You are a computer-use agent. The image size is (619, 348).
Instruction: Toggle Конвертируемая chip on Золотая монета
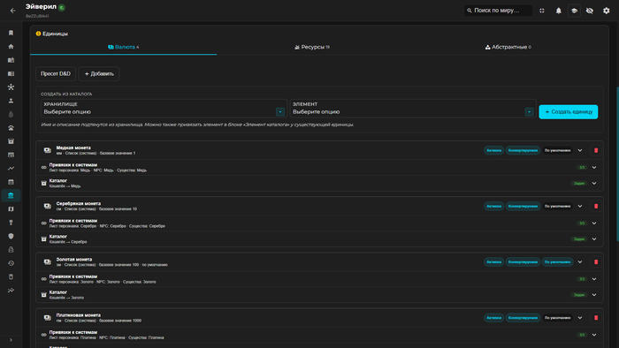pos(523,262)
